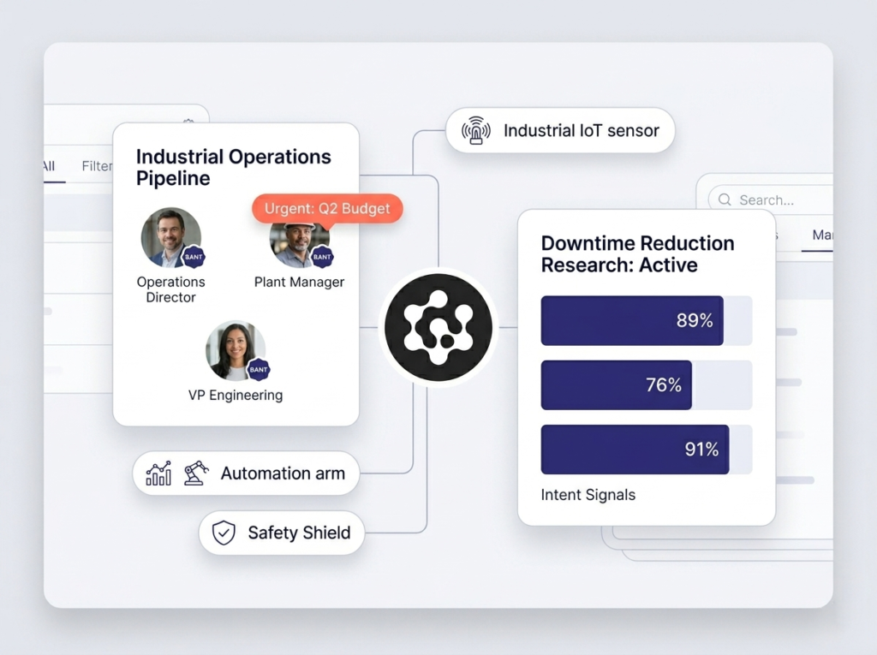Click the Operations Director BANT badge
Viewport: 877px width, 655px height.
[x=194, y=257]
